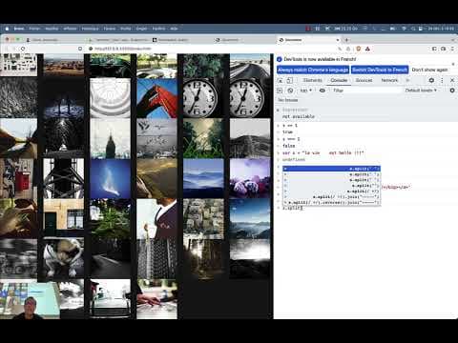Select the inspect element picker icon
The height and width of the screenshot is (343, 458).
click(281, 80)
